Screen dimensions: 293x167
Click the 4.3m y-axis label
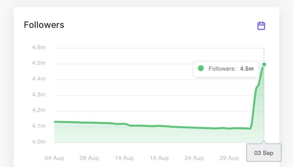pyautogui.click(x=39, y=95)
